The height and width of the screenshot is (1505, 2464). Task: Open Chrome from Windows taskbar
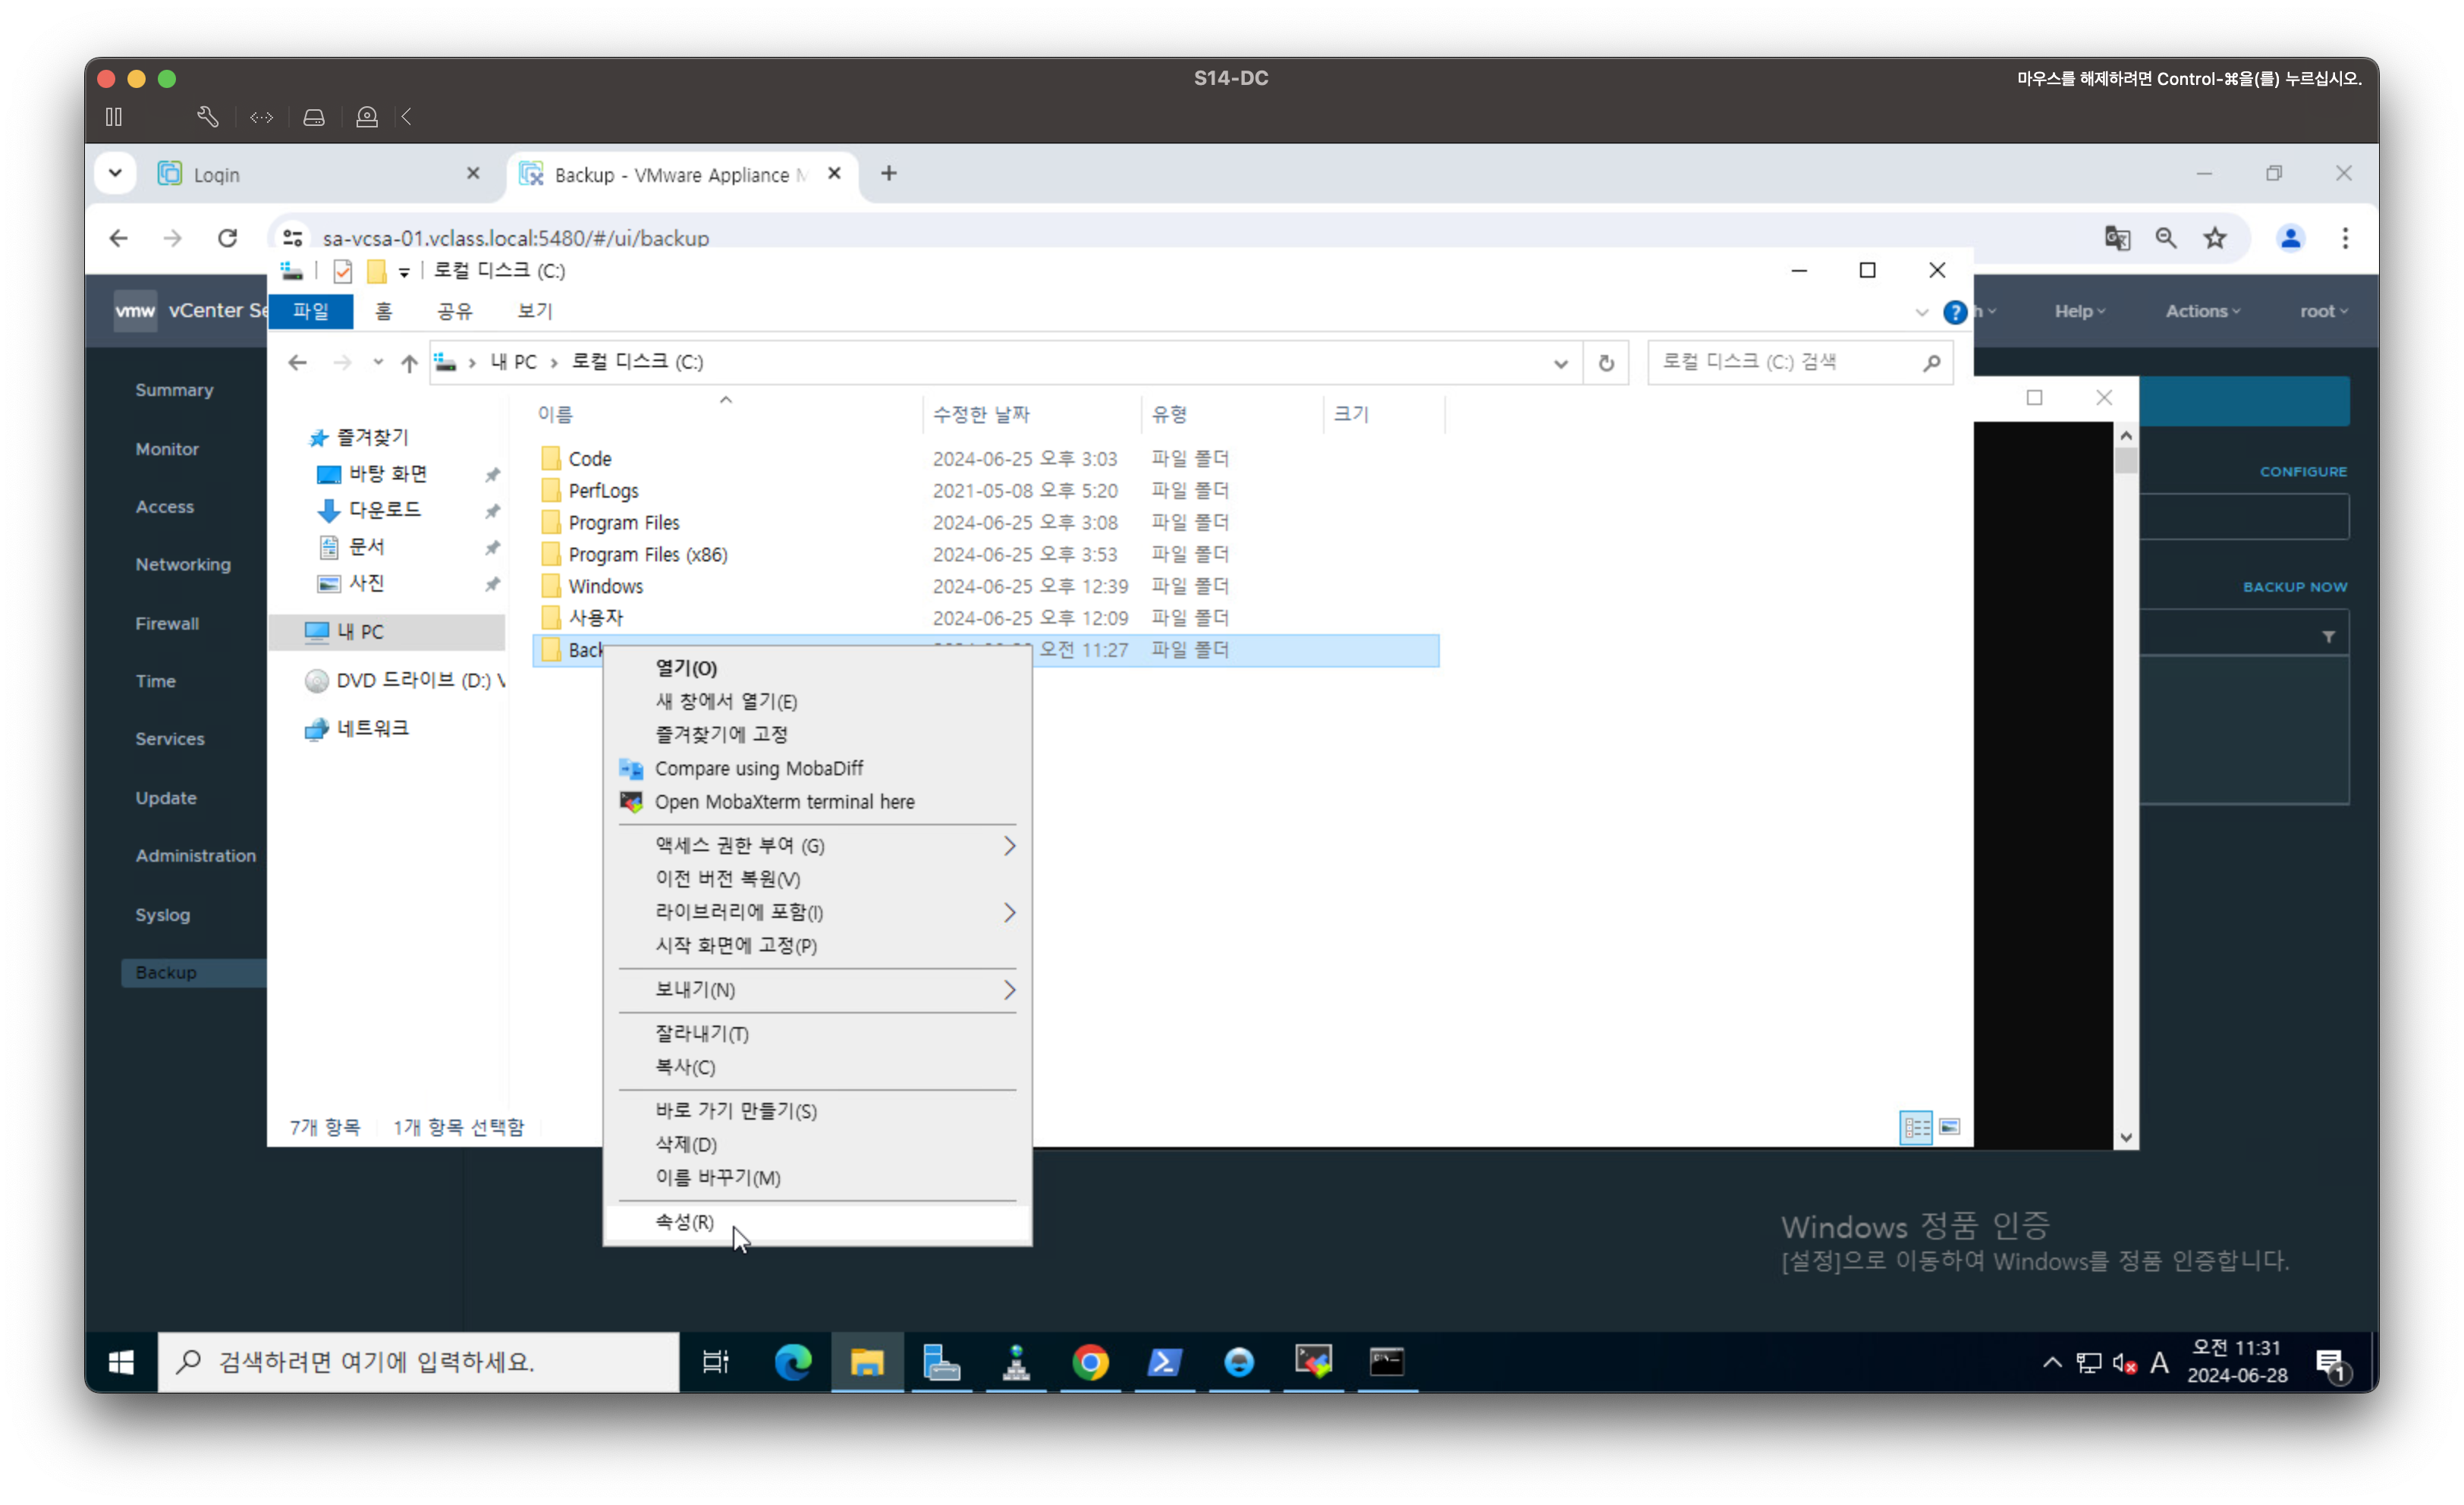pyautogui.click(x=1090, y=1362)
